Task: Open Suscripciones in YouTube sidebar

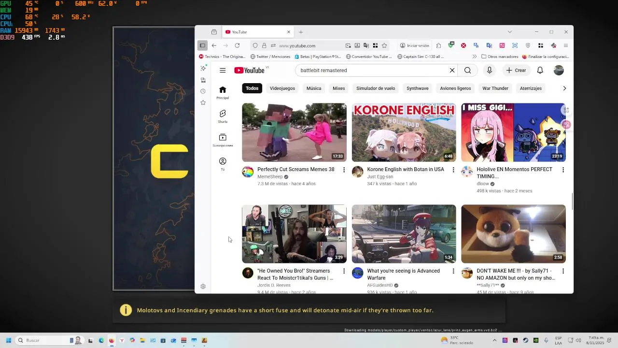Action: point(223,140)
